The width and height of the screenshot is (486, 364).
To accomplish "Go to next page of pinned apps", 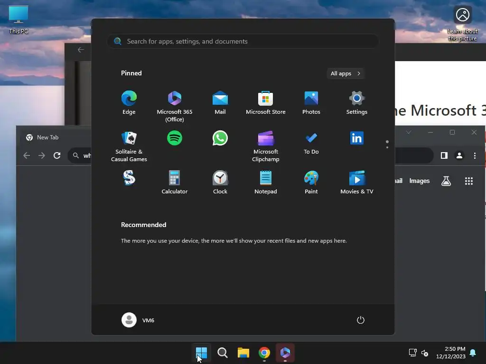I will point(387,147).
